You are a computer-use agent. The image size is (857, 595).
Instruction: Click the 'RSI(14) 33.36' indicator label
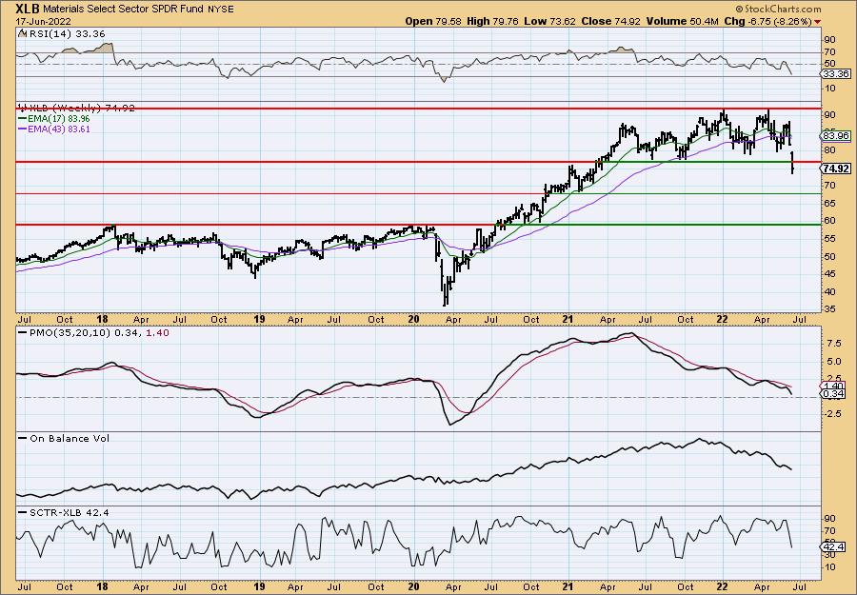(x=67, y=33)
